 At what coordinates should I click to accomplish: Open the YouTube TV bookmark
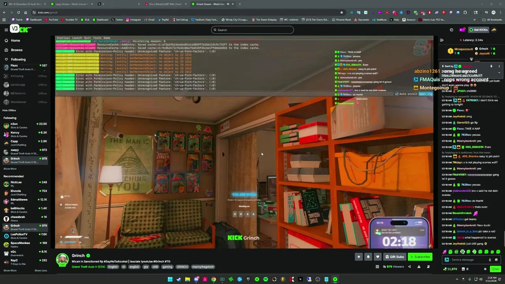coord(69,20)
